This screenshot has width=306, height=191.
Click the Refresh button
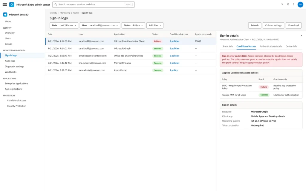point(255,25)
